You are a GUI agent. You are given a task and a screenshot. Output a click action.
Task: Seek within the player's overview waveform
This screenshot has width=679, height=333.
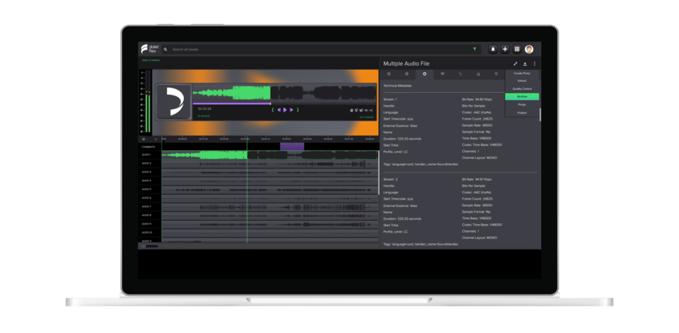(x=284, y=92)
